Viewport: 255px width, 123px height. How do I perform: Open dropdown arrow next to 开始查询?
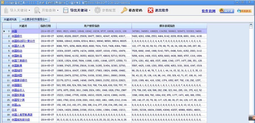[58, 10]
